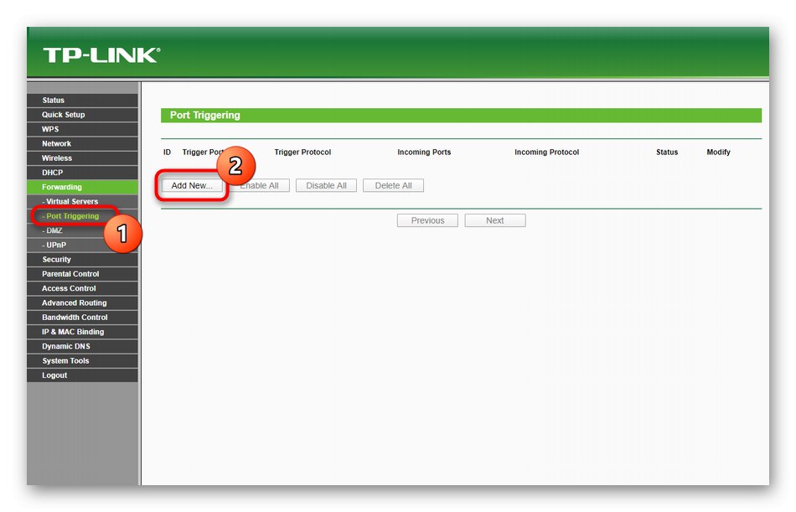
Task: Open the DHCP section
Action: tap(82, 173)
